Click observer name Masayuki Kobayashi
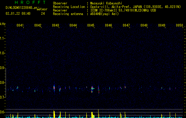 point(106,3)
